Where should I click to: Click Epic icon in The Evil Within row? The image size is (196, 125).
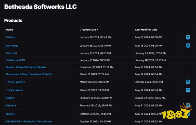pyautogui.click(x=188, y=90)
